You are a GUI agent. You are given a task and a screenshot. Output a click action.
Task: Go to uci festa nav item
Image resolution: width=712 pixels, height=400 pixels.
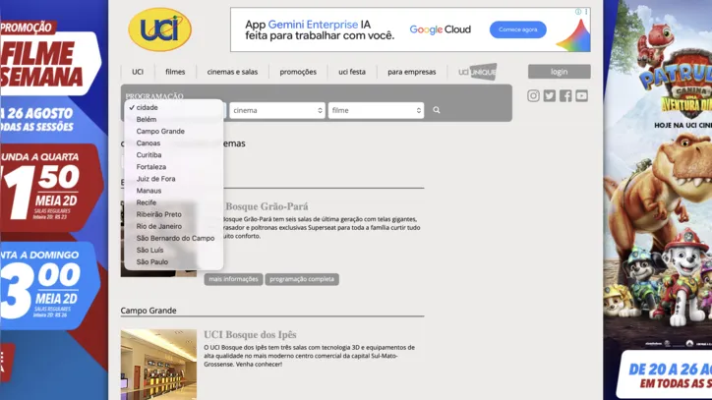pos(352,72)
